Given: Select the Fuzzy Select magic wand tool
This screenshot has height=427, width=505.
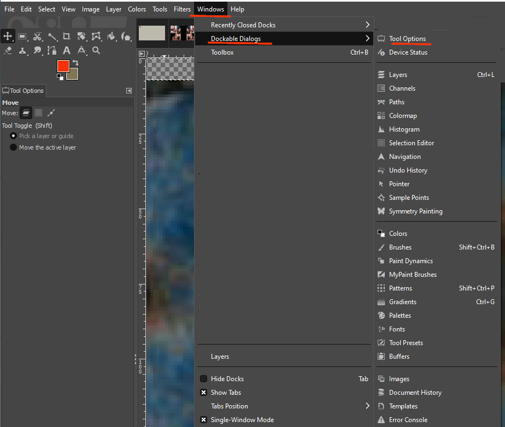Looking at the screenshot, I should (x=52, y=37).
